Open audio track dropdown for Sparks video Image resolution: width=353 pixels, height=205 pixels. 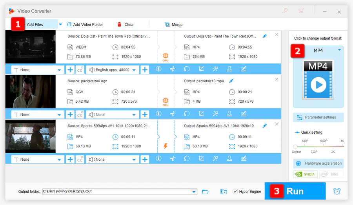pos(112,159)
